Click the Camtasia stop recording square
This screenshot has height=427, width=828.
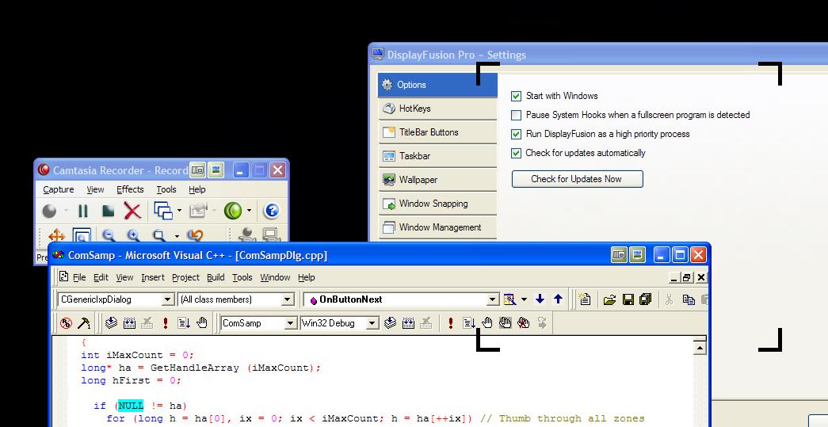pyautogui.click(x=108, y=212)
